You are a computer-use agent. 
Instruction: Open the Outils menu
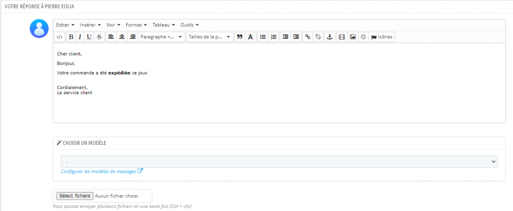(x=190, y=25)
